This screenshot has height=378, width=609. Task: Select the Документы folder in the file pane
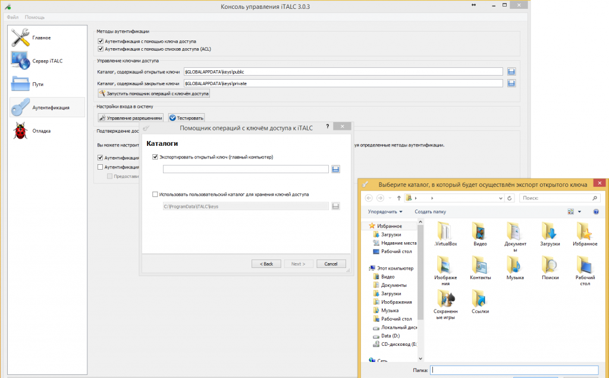click(516, 237)
